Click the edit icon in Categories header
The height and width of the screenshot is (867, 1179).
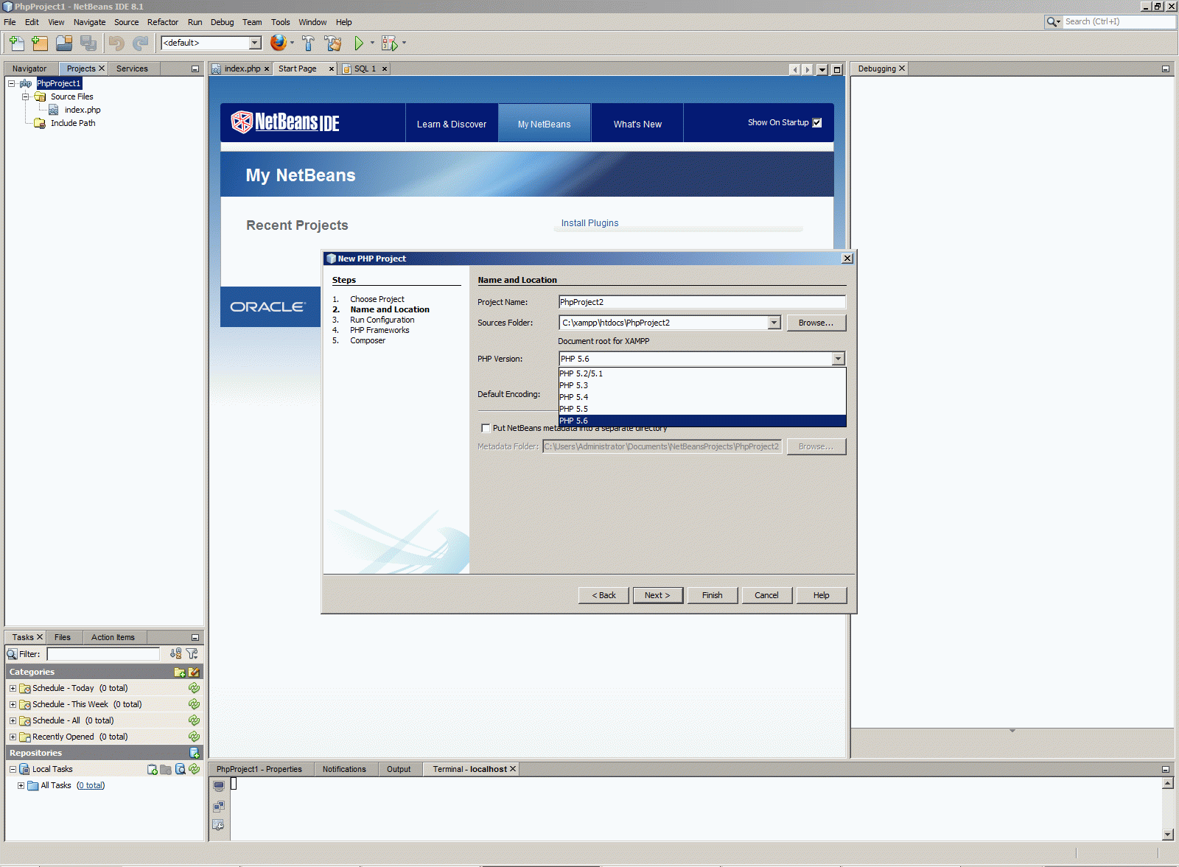[x=194, y=672]
